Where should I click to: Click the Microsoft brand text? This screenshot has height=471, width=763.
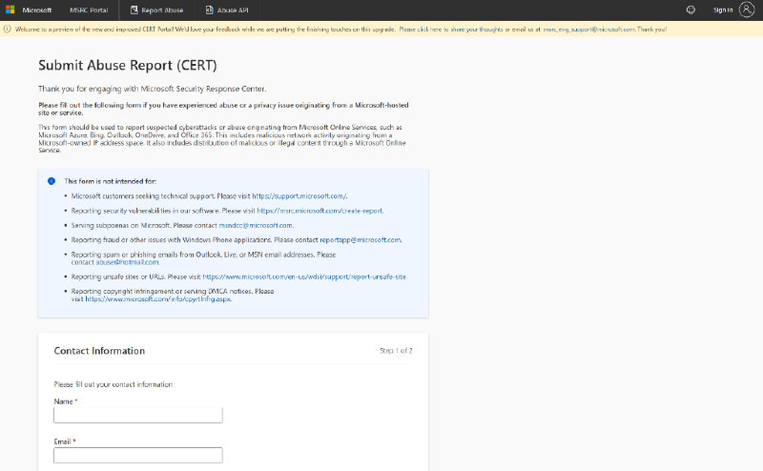(x=37, y=10)
